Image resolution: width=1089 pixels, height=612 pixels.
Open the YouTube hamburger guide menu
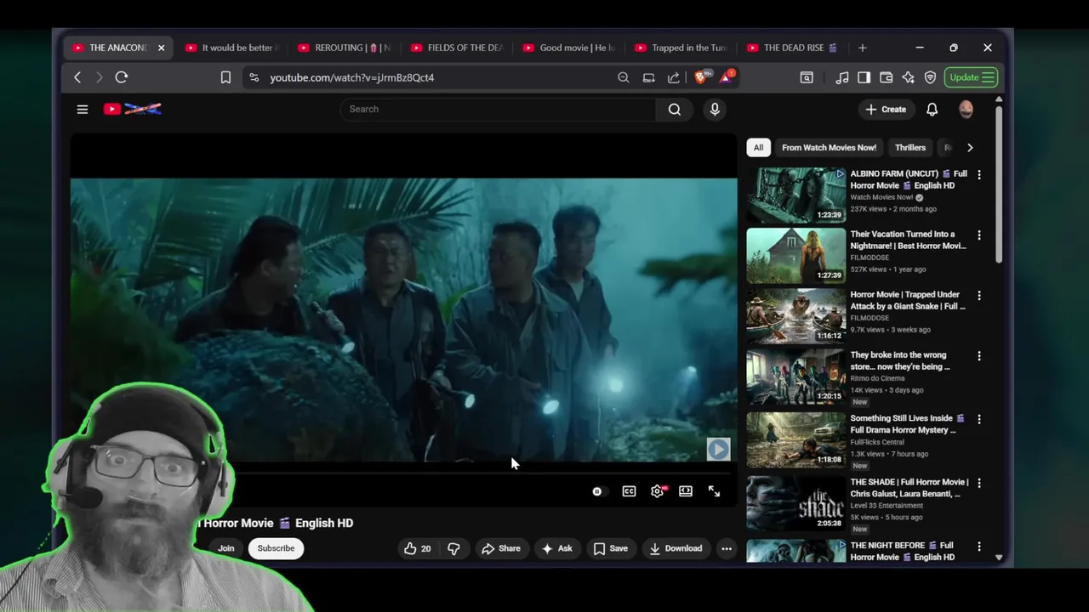coord(83,109)
